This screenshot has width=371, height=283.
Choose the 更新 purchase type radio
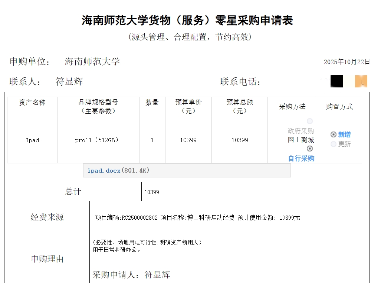(334, 144)
